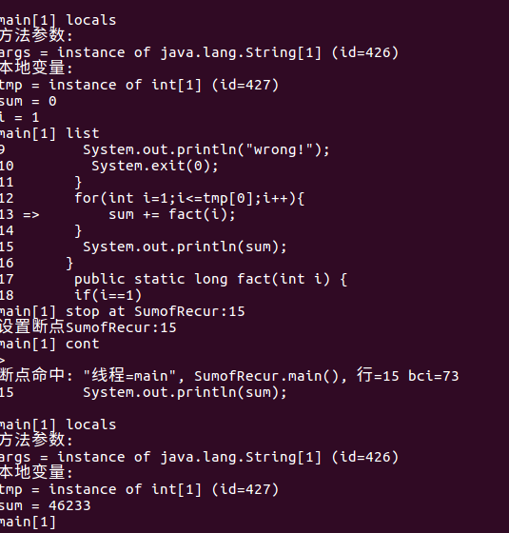Click the sum += fact(i); code line
This screenshot has height=533, width=509.
tap(172, 214)
